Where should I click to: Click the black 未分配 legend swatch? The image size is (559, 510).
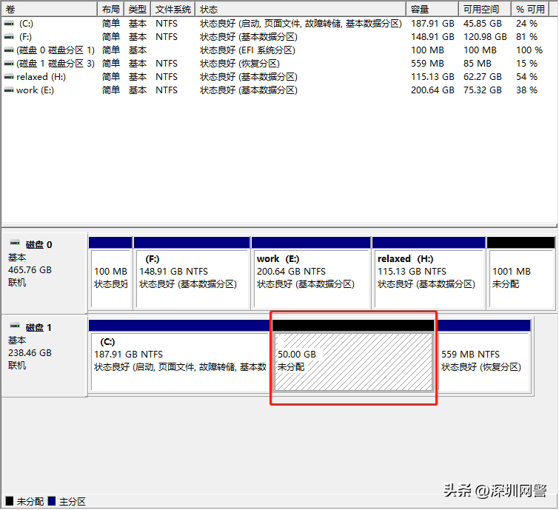(10, 500)
